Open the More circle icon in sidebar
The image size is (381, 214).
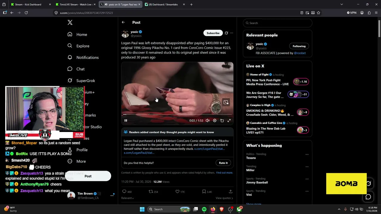pyautogui.click(x=70, y=161)
